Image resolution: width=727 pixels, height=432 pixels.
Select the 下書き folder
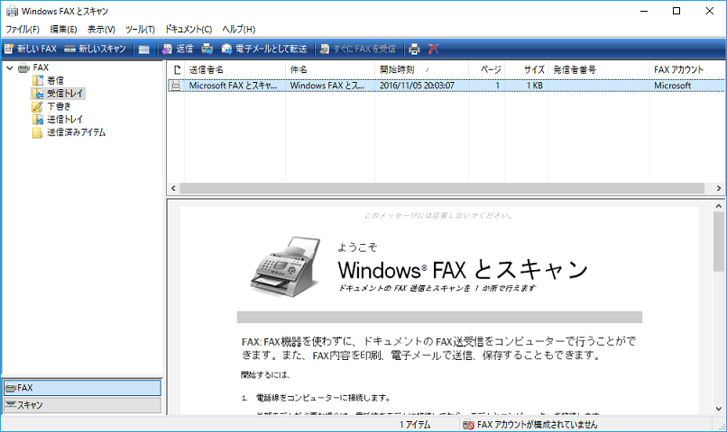[59, 106]
